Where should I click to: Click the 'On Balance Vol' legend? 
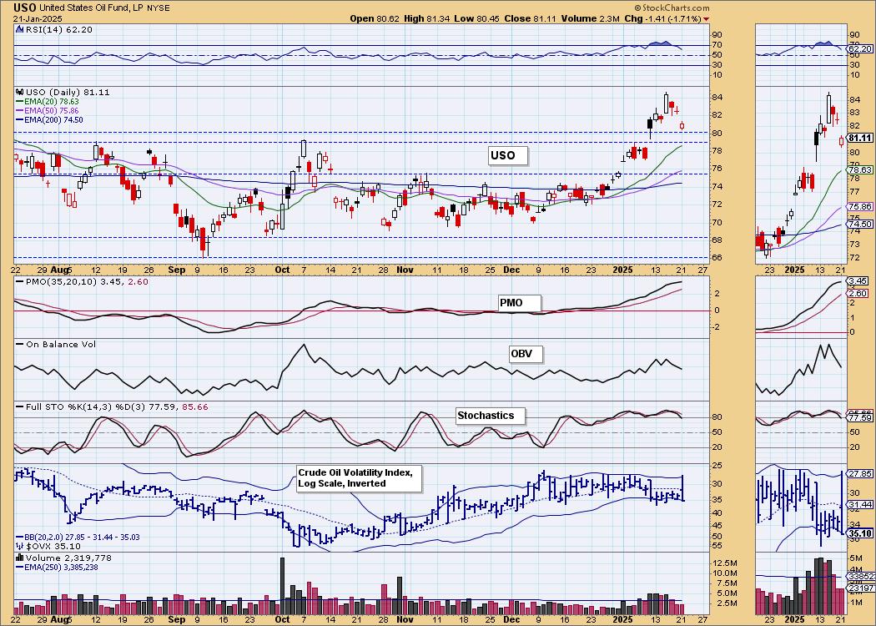pos(56,344)
